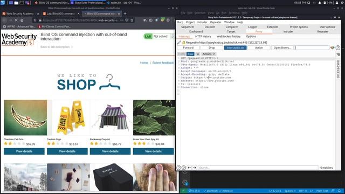Open the Action button menu in Intercept
The height and width of the screenshot is (194, 345).
[x=259, y=47]
